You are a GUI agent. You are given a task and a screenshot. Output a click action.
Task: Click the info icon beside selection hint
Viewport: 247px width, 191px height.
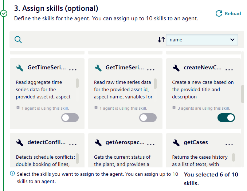pyautogui.click(x=13, y=174)
